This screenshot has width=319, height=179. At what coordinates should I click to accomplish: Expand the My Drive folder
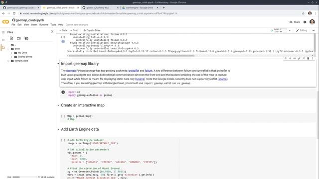11,53
